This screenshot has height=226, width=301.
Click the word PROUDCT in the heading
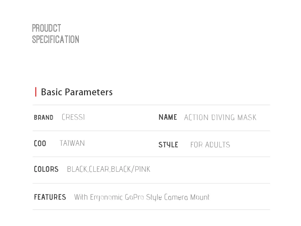point(46,28)
